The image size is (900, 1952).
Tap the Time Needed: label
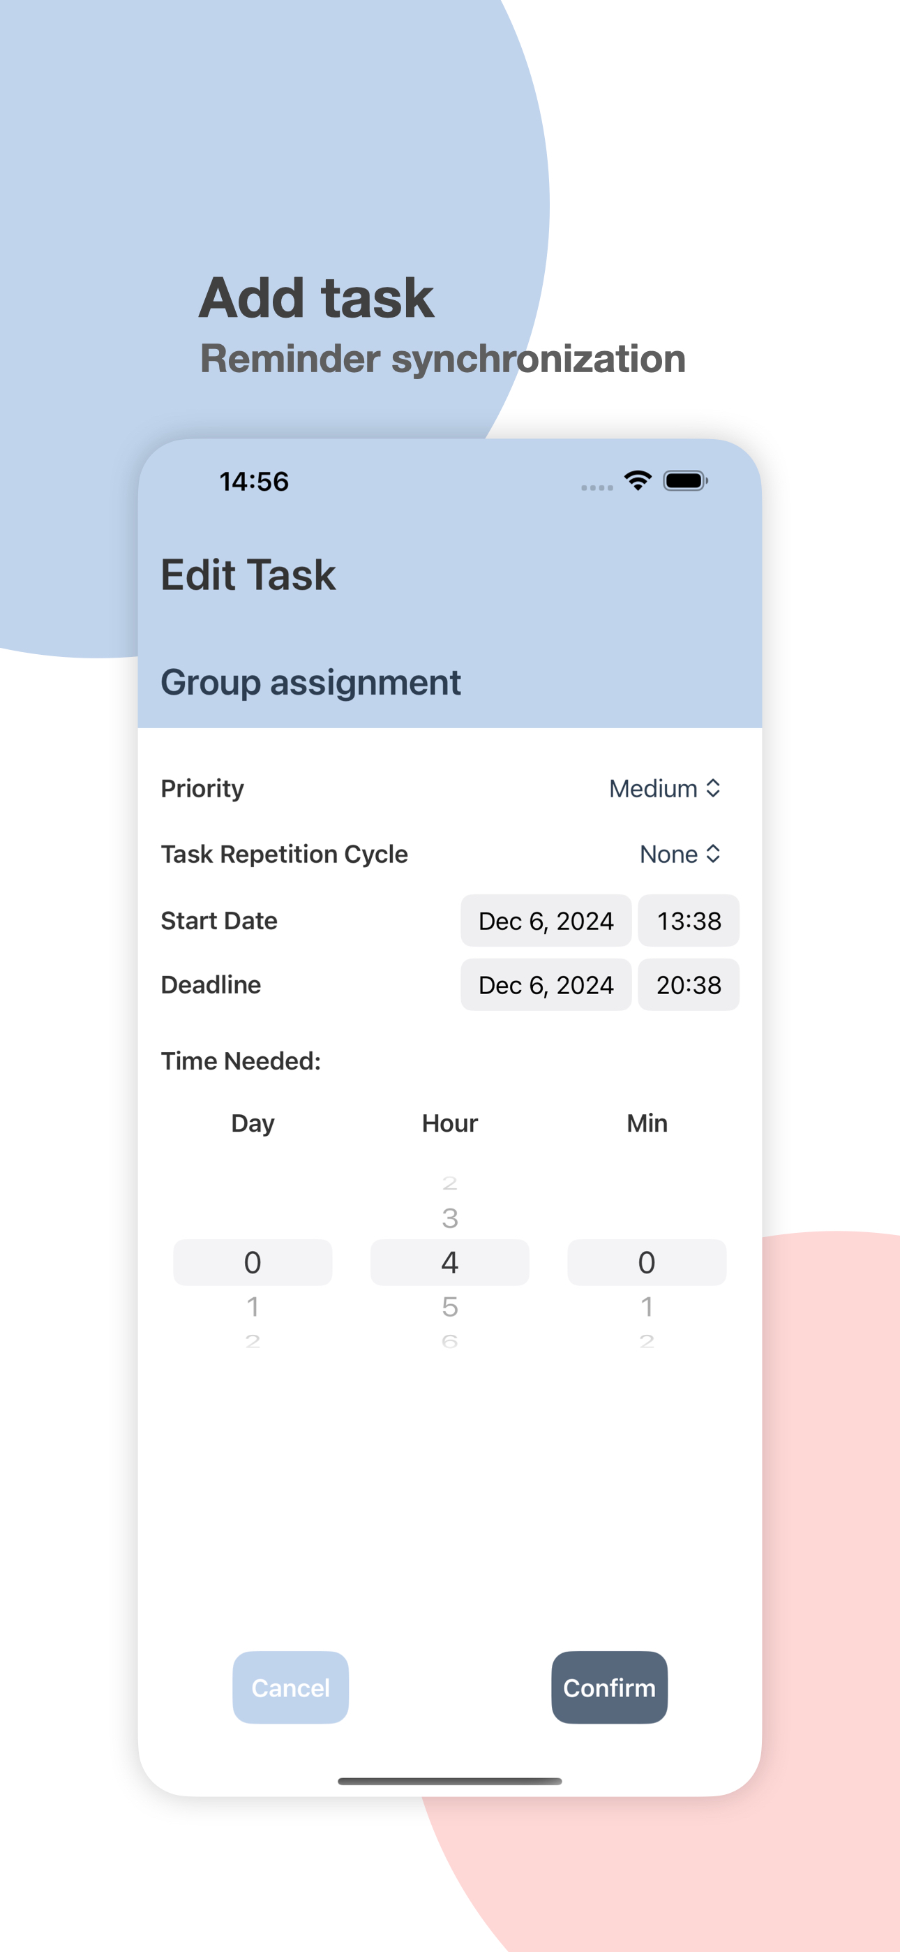click(x=241, y=1061)
